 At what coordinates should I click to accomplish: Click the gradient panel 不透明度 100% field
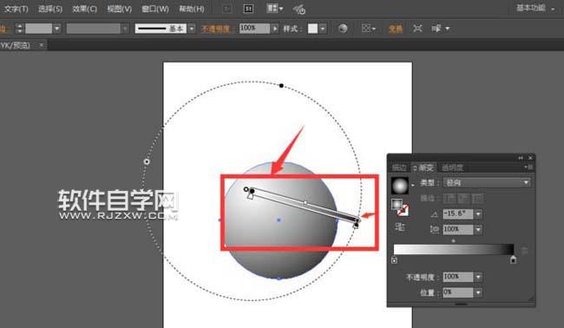(458, 277)
